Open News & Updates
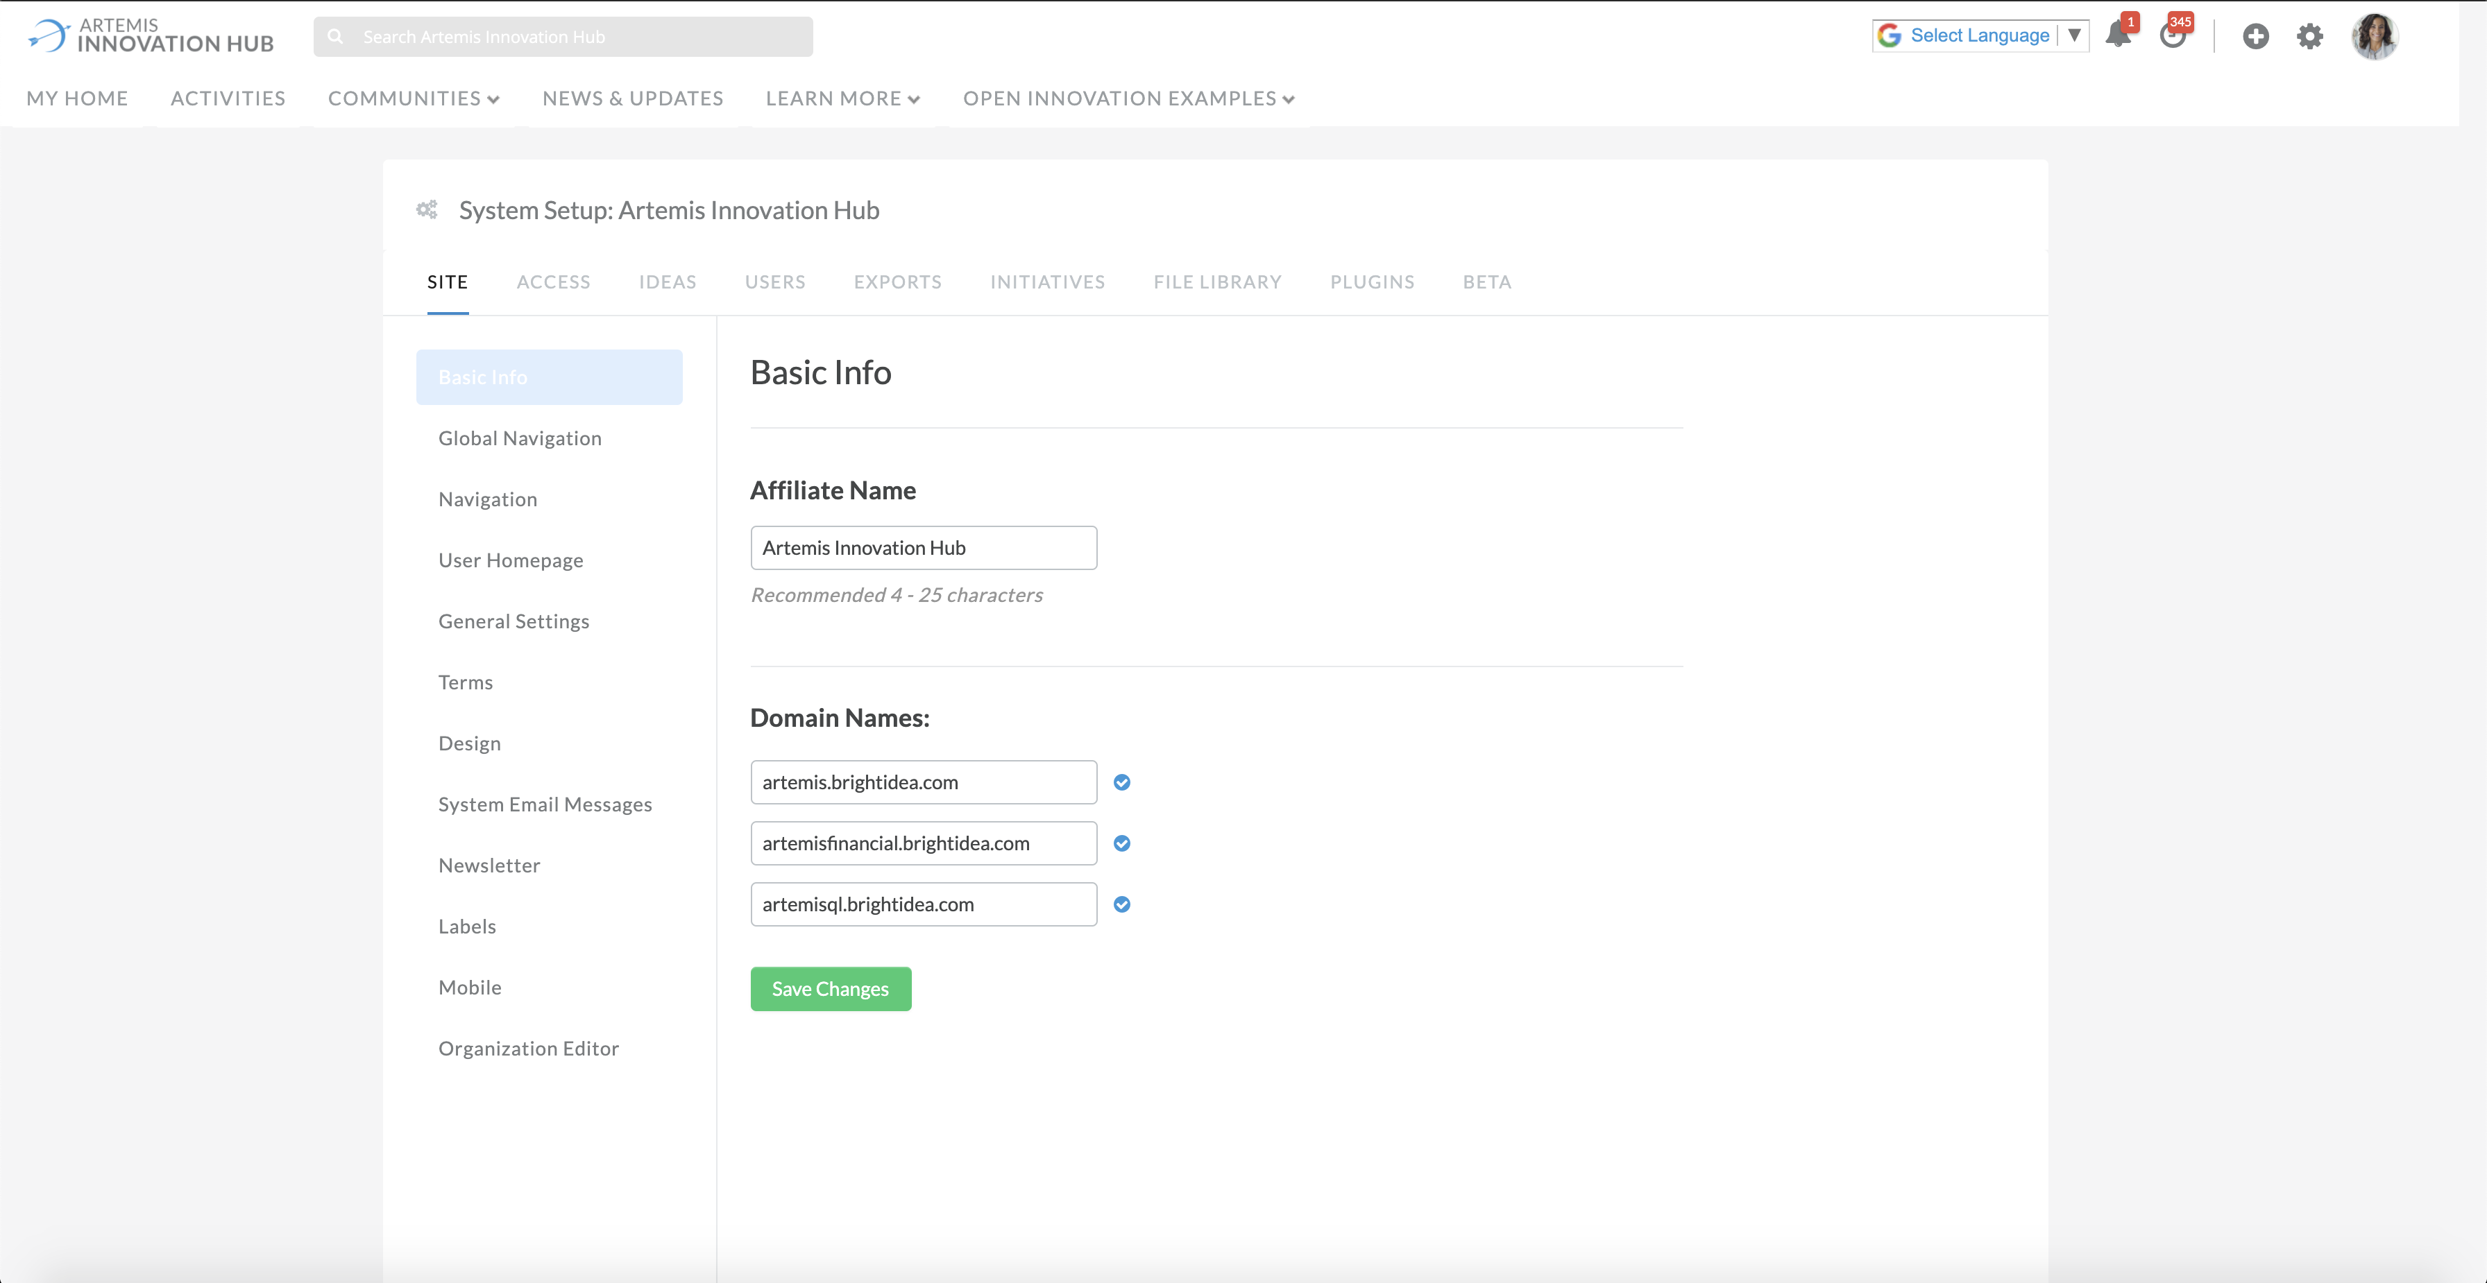 coord(632,98)
